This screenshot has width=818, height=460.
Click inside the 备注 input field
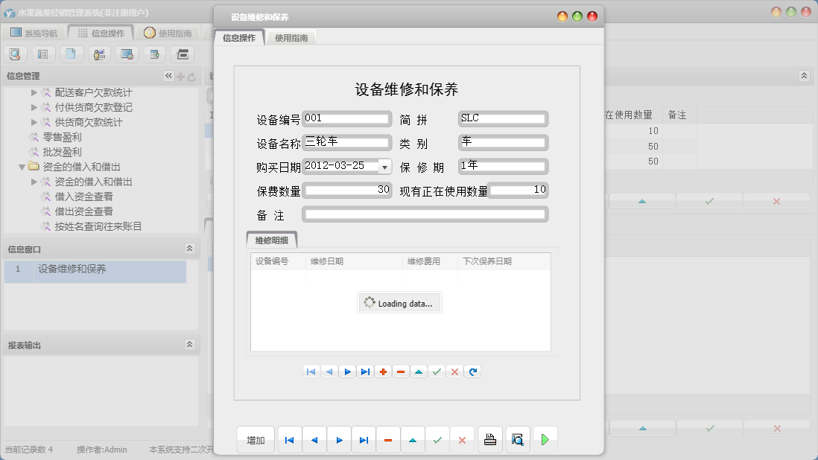[x=425, y=214]
